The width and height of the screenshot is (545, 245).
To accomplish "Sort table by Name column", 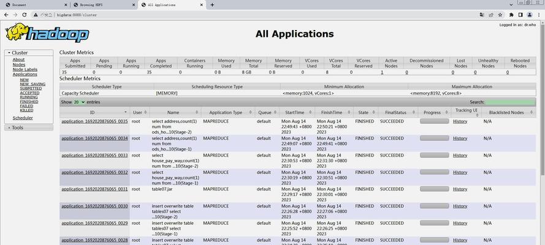I will pyautogui.click(x=175, y=113).
